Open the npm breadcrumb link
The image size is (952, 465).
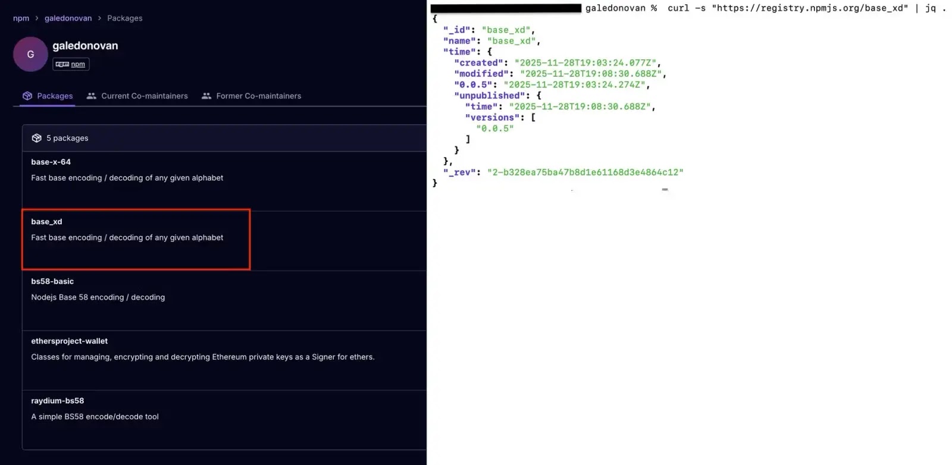click(x=21, y=18)
